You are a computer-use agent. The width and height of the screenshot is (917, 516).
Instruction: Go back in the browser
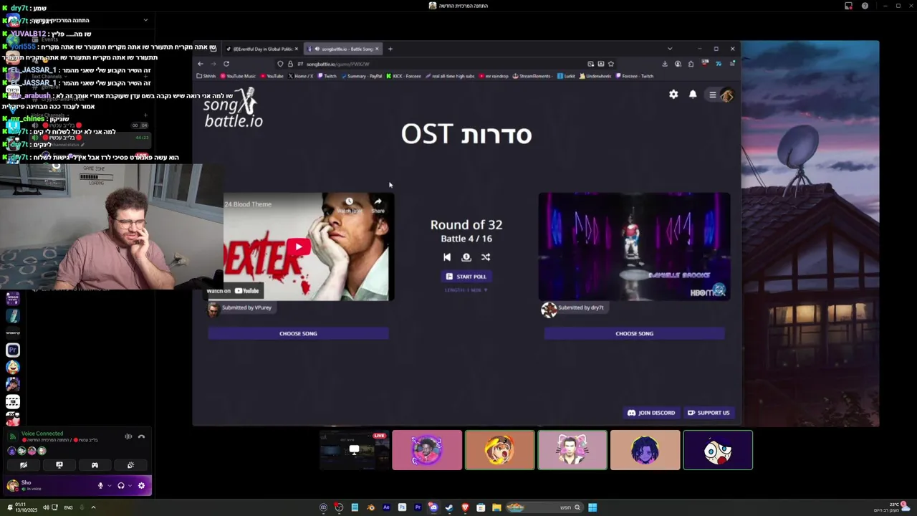pyautogui.click(x=201, y=64)
